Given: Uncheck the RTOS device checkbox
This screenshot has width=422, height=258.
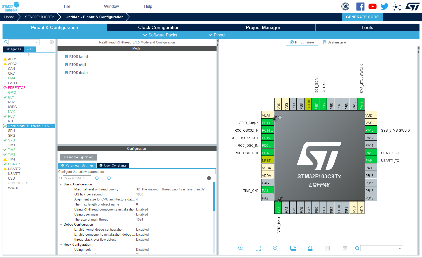Looking at the screenshot, I should pyautogui.click(x=67, y=73).
